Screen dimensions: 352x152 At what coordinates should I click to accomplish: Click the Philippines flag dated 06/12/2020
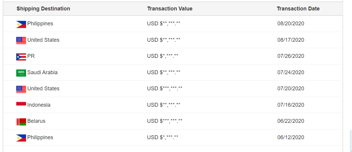(21, 138)
